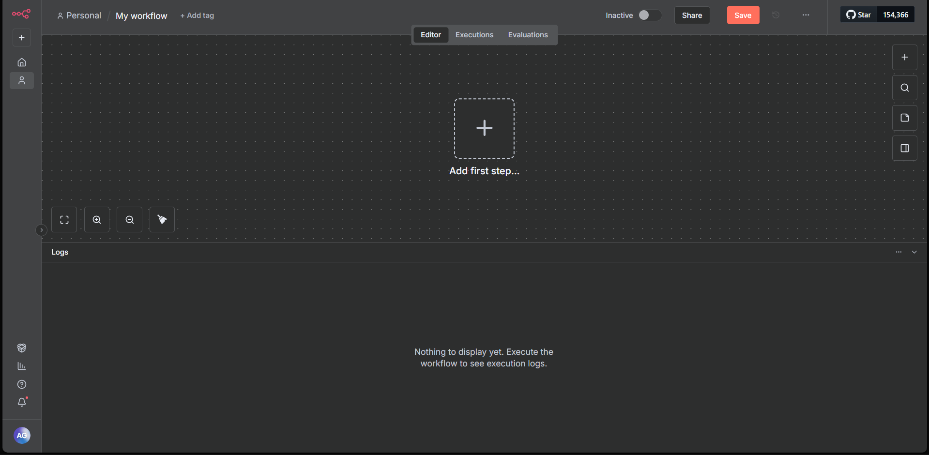Collapse the Logs panel
The width and height of the screenshot is (929, 455).
pyautogui.click(x=914, y=252)
